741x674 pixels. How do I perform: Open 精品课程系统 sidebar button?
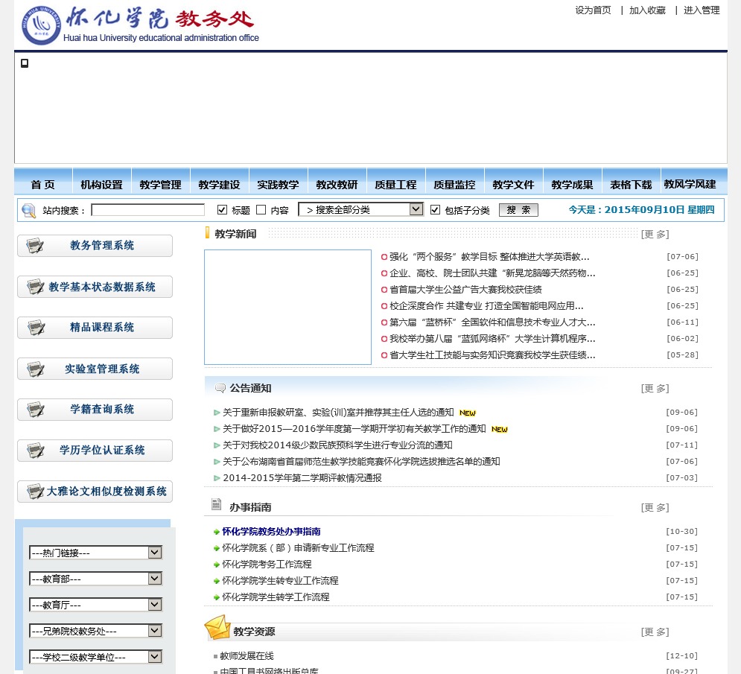click(95, 328)
